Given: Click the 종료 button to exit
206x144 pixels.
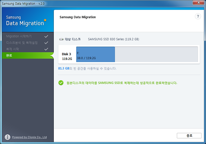Looking at the screenshot, I should click(x=189, y=136).
